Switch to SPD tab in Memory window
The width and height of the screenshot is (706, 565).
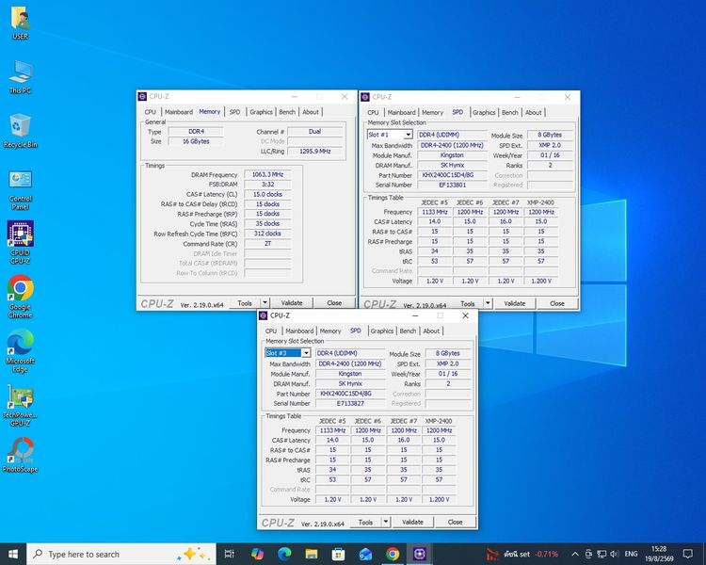(234, 112)
